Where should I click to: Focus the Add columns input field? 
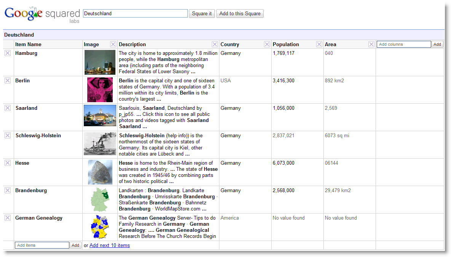[404, 44]
